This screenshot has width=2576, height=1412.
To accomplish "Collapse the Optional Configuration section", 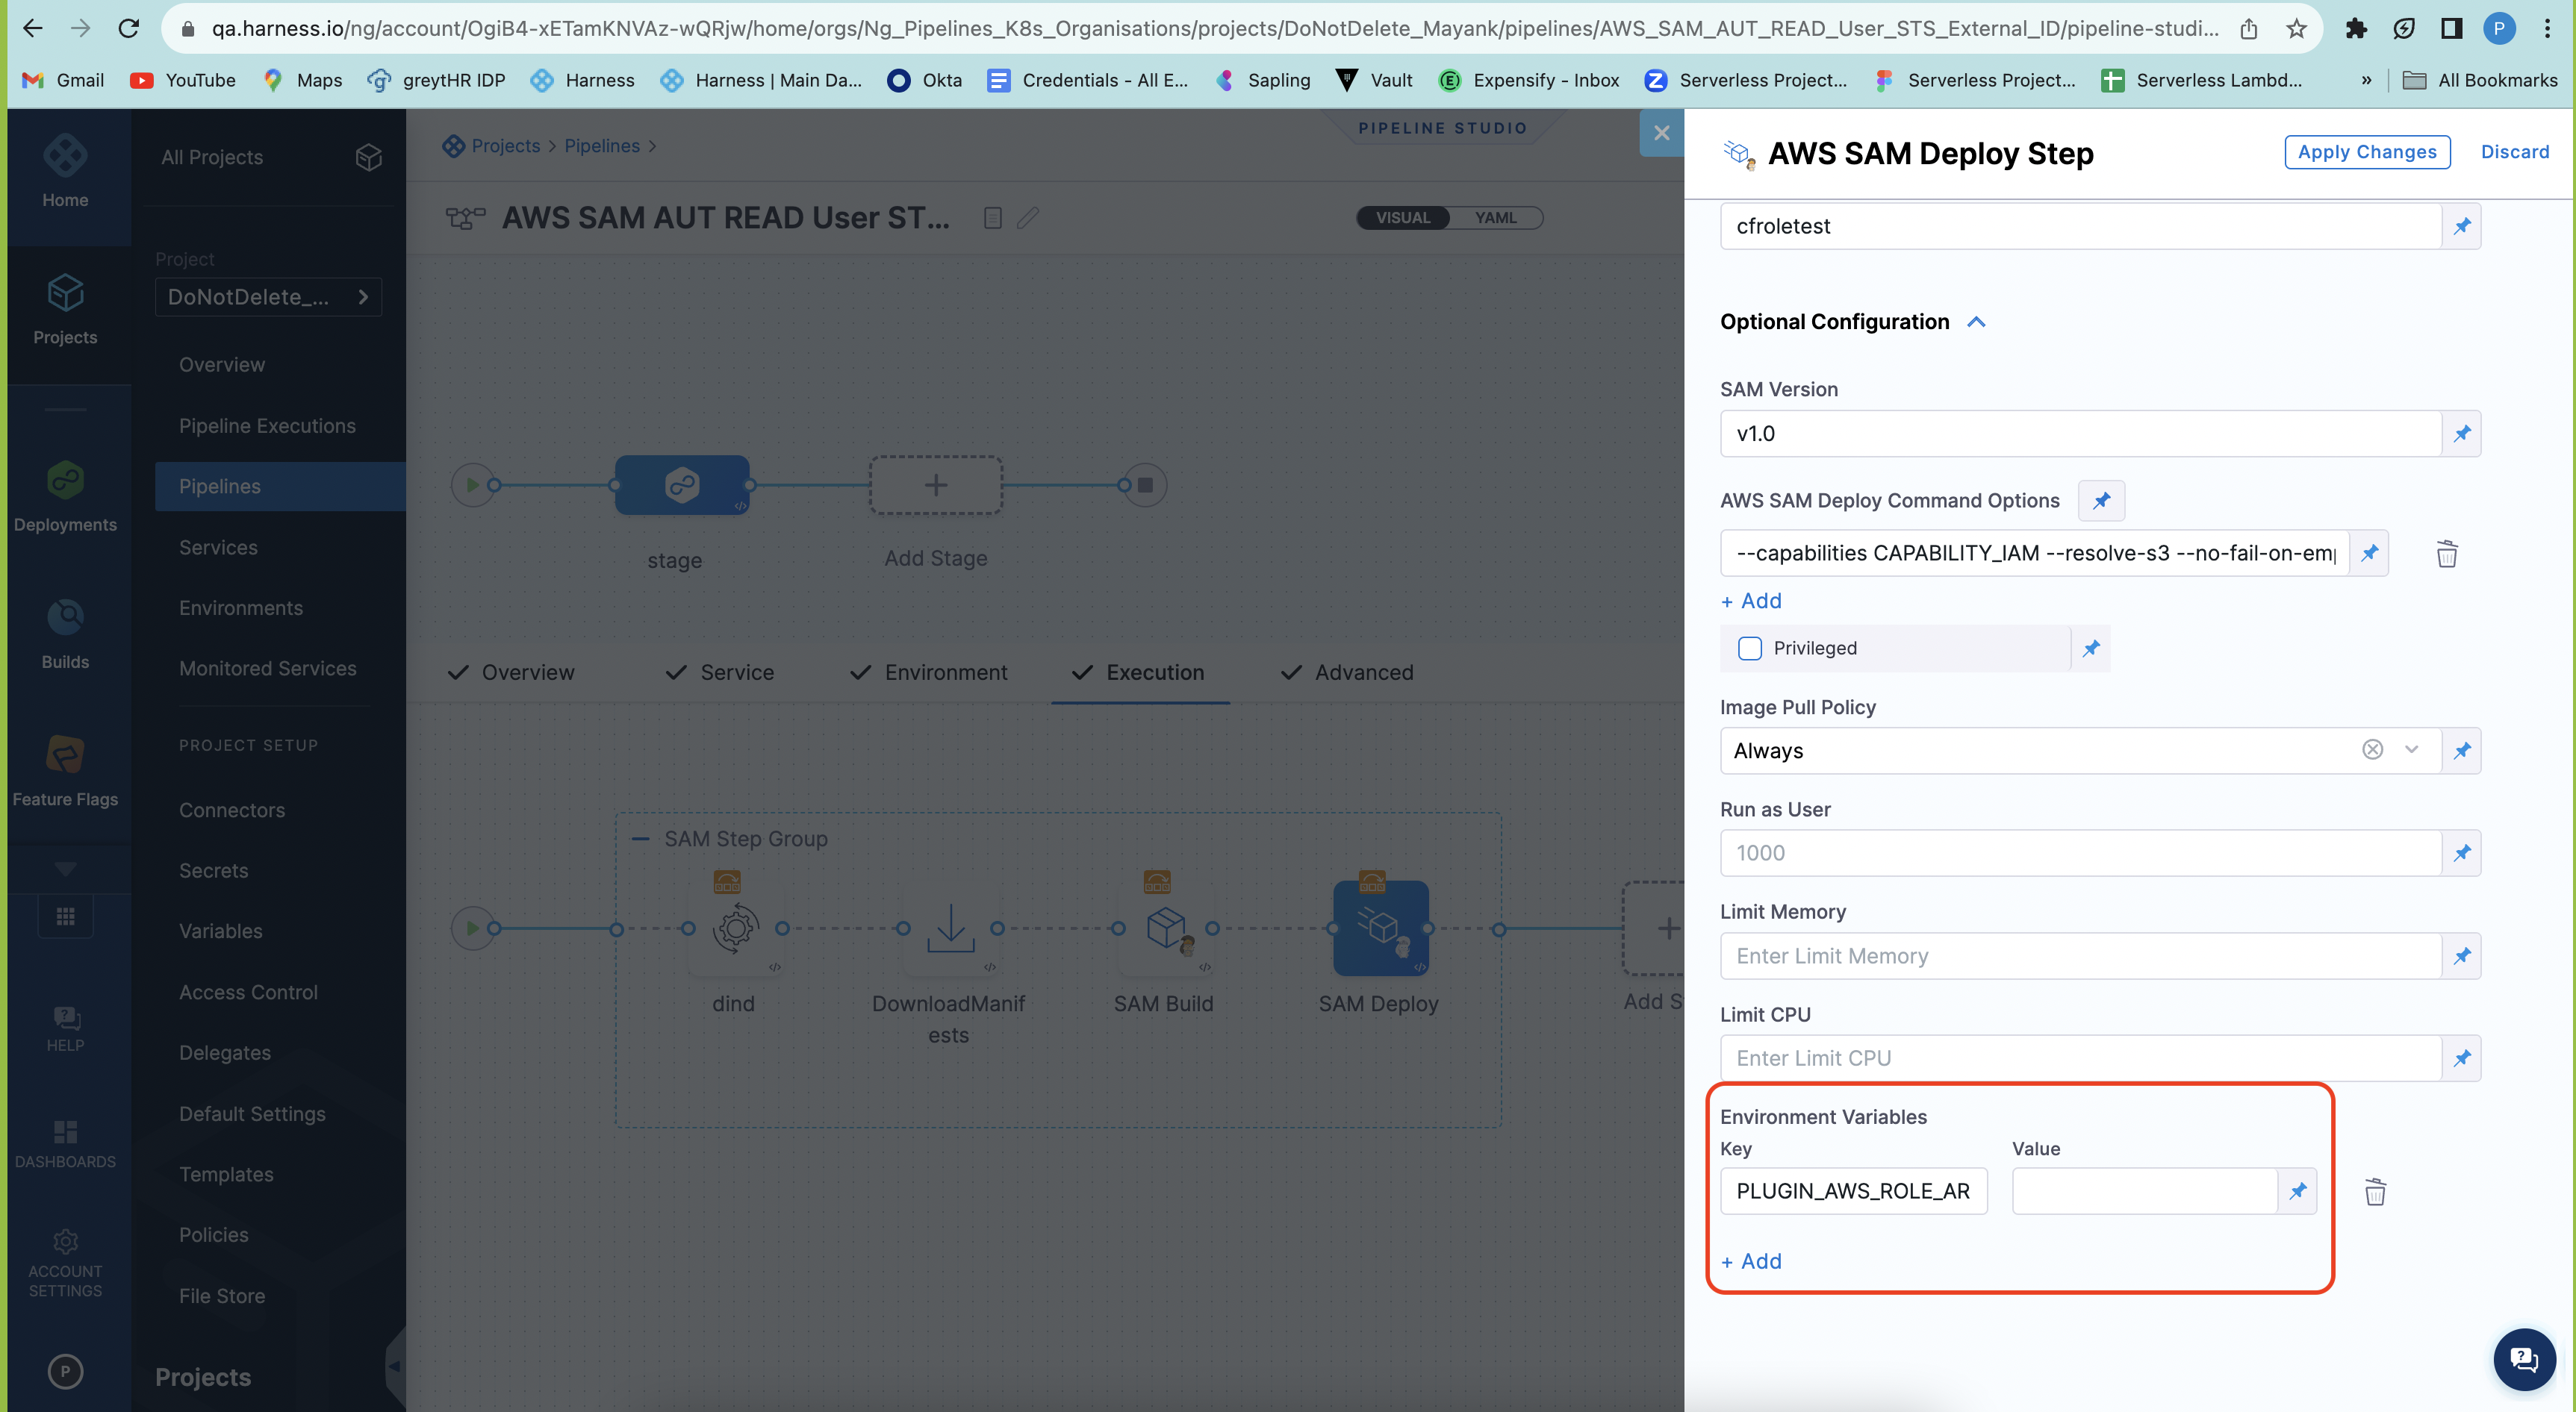I will pos(1975,322).
